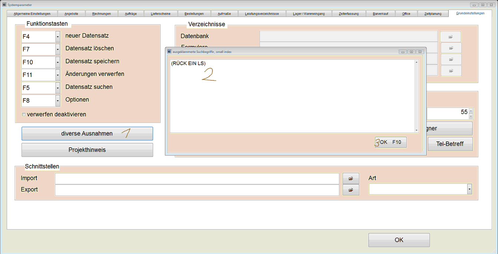Maximize the ausgeklammerte Suchbegriffe dialog
Viewport: 498px width, 254px height.
click(x=411, y=52)
